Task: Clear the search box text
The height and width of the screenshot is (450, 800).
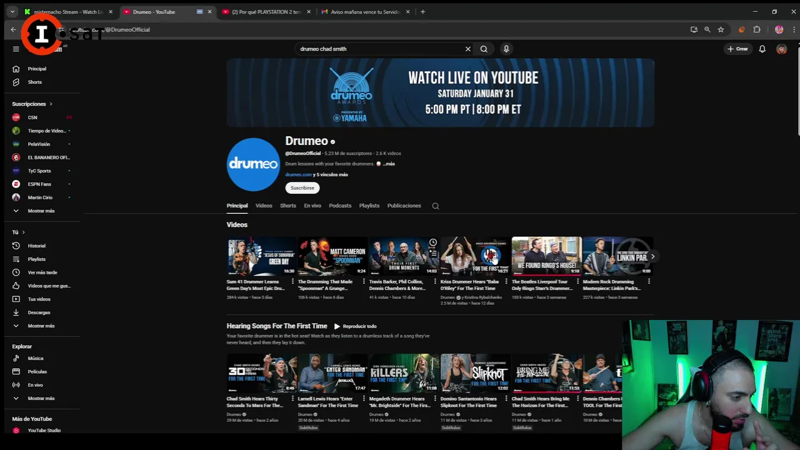Action: pos(467,49)
